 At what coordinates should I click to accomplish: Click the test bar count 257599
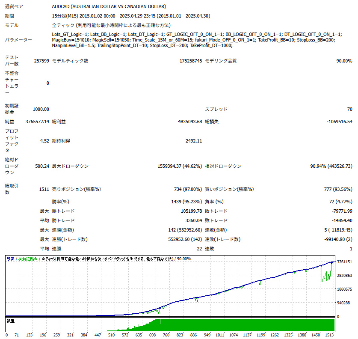click(x=41, y=61)
